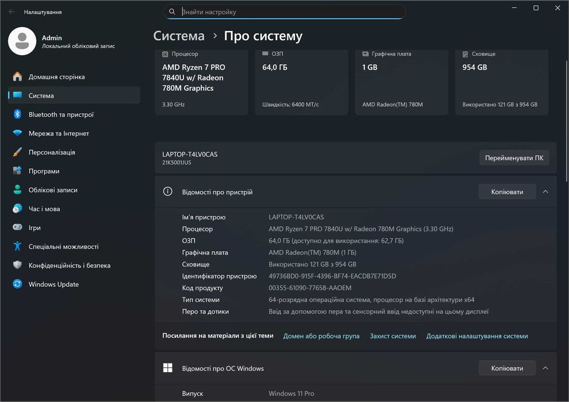Click the Programs apps icon

coord(17,171)
